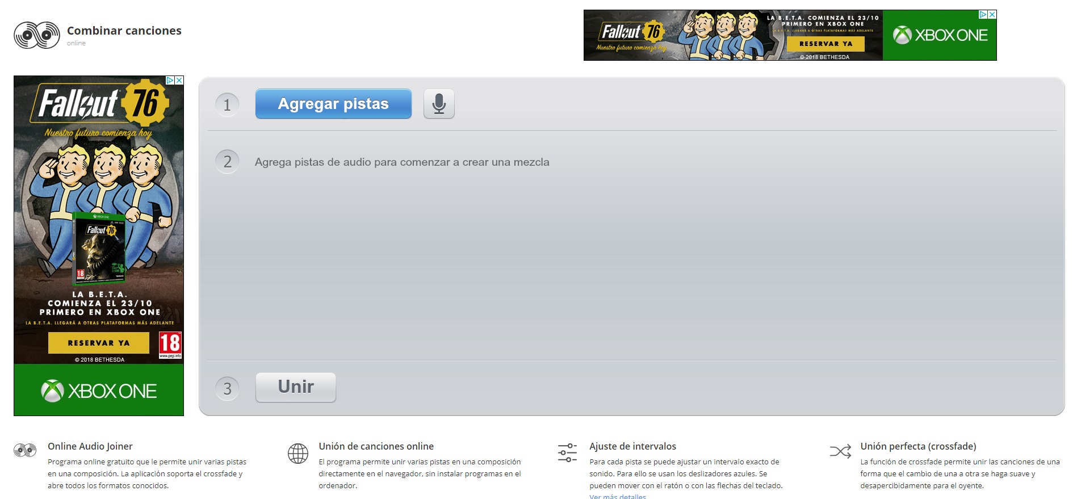Screen dimensions: 1077x499
Task: Click the Unión perfecta (crossfade) heading
Action: click(x=918, y=446)
